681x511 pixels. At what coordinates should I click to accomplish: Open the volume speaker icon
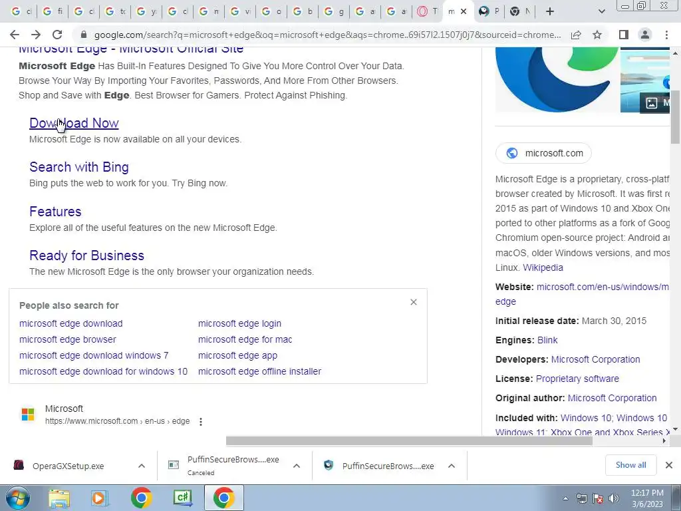(x=614, y=498)
